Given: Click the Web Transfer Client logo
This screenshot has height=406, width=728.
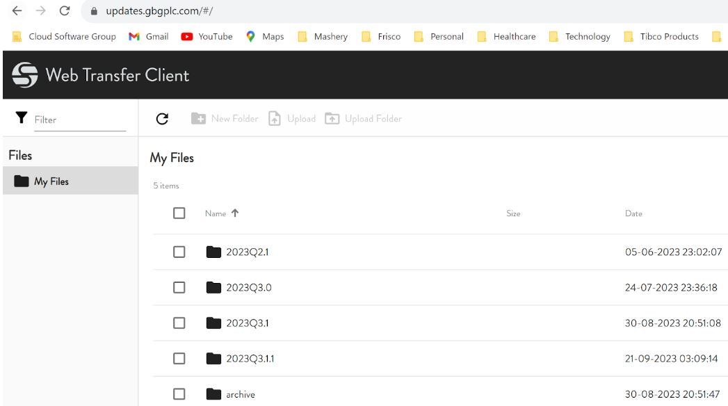Looking at the screenshot, I should tap(25, 75).
